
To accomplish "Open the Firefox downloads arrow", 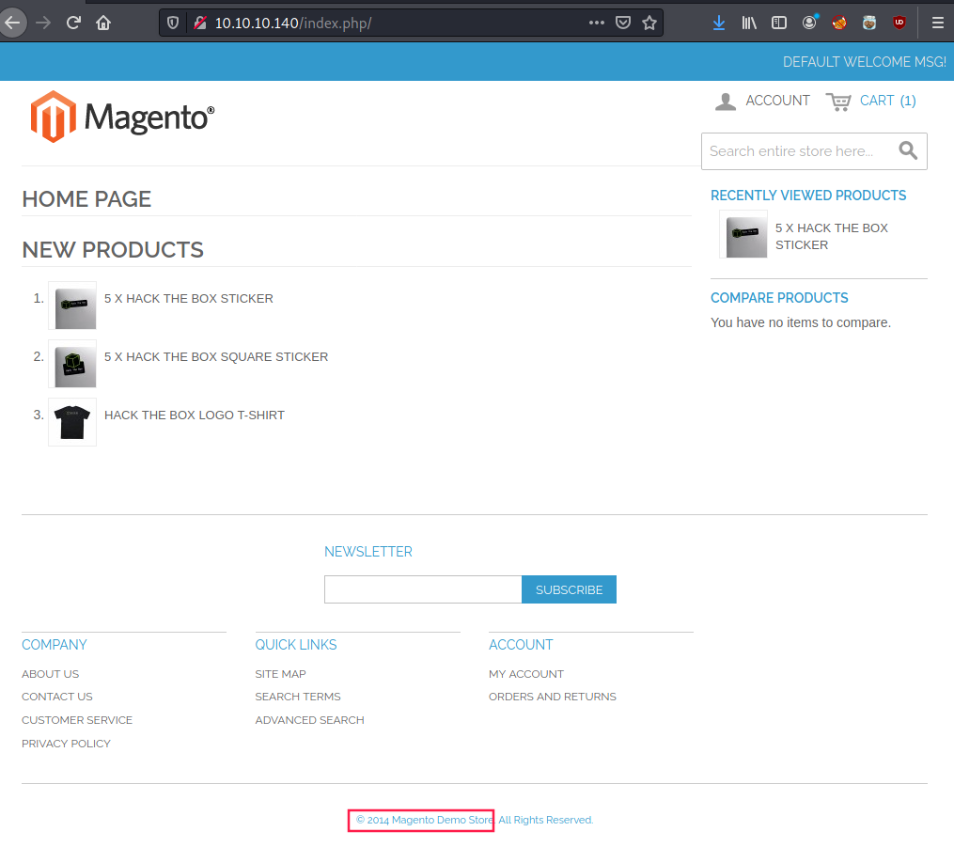I will [719, 23].
